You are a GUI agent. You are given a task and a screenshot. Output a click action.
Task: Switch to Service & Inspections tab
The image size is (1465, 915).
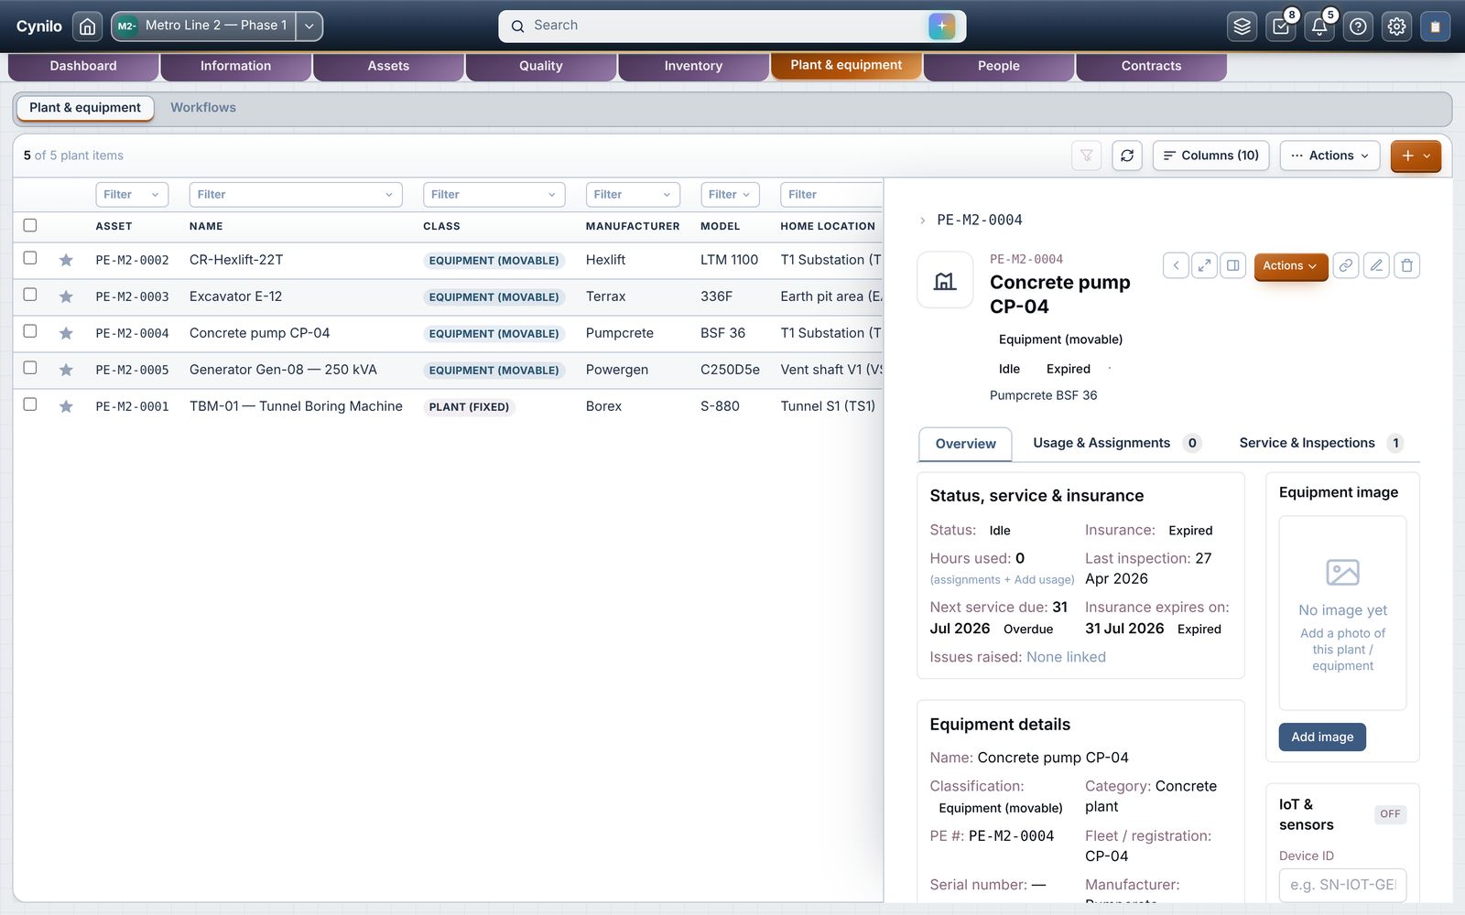tap(1307, 443)
